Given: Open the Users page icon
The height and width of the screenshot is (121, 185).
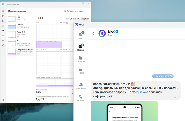Looking at the screenshot, I should click(3, 35).
